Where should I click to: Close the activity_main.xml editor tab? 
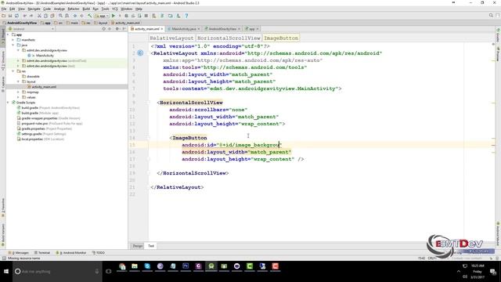point(162,29)
